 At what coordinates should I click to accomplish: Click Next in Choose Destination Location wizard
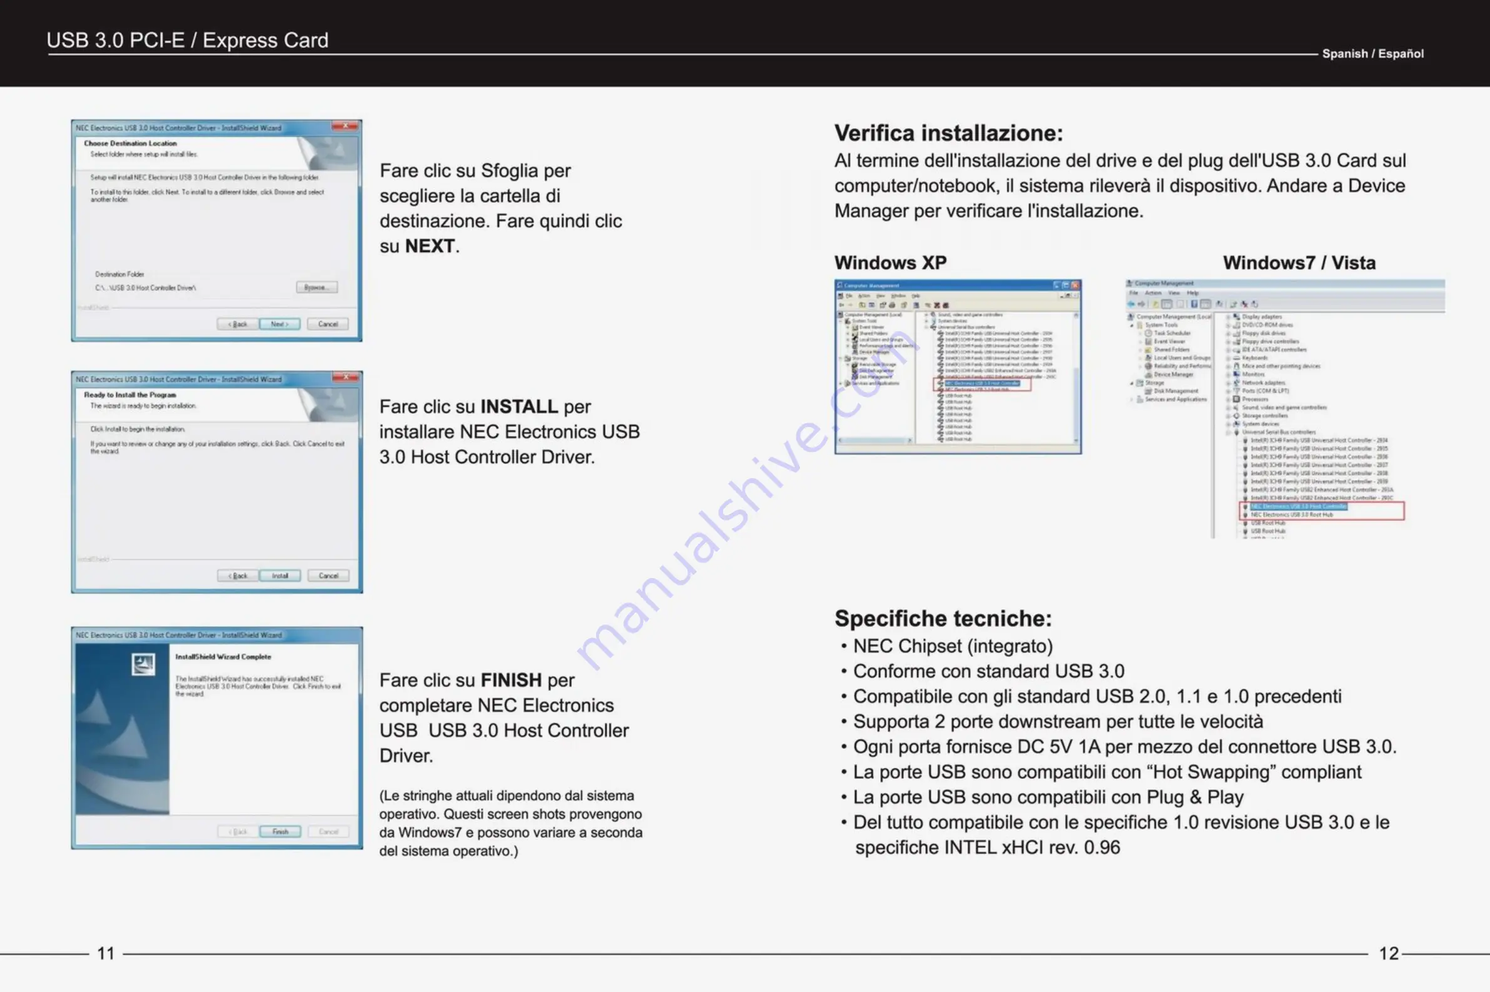(280, 324)
